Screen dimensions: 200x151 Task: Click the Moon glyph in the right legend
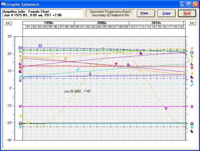192,73
